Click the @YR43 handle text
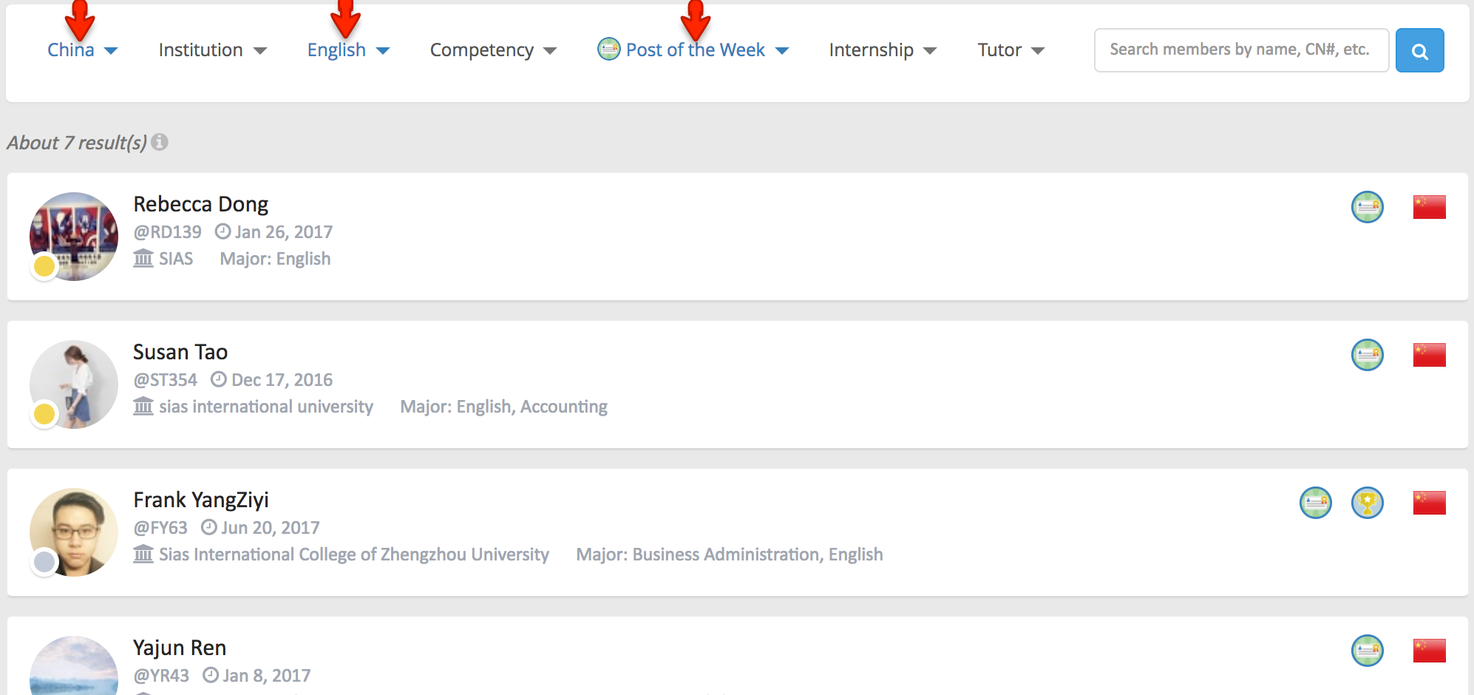1474x695 pixels. (161, 676)
